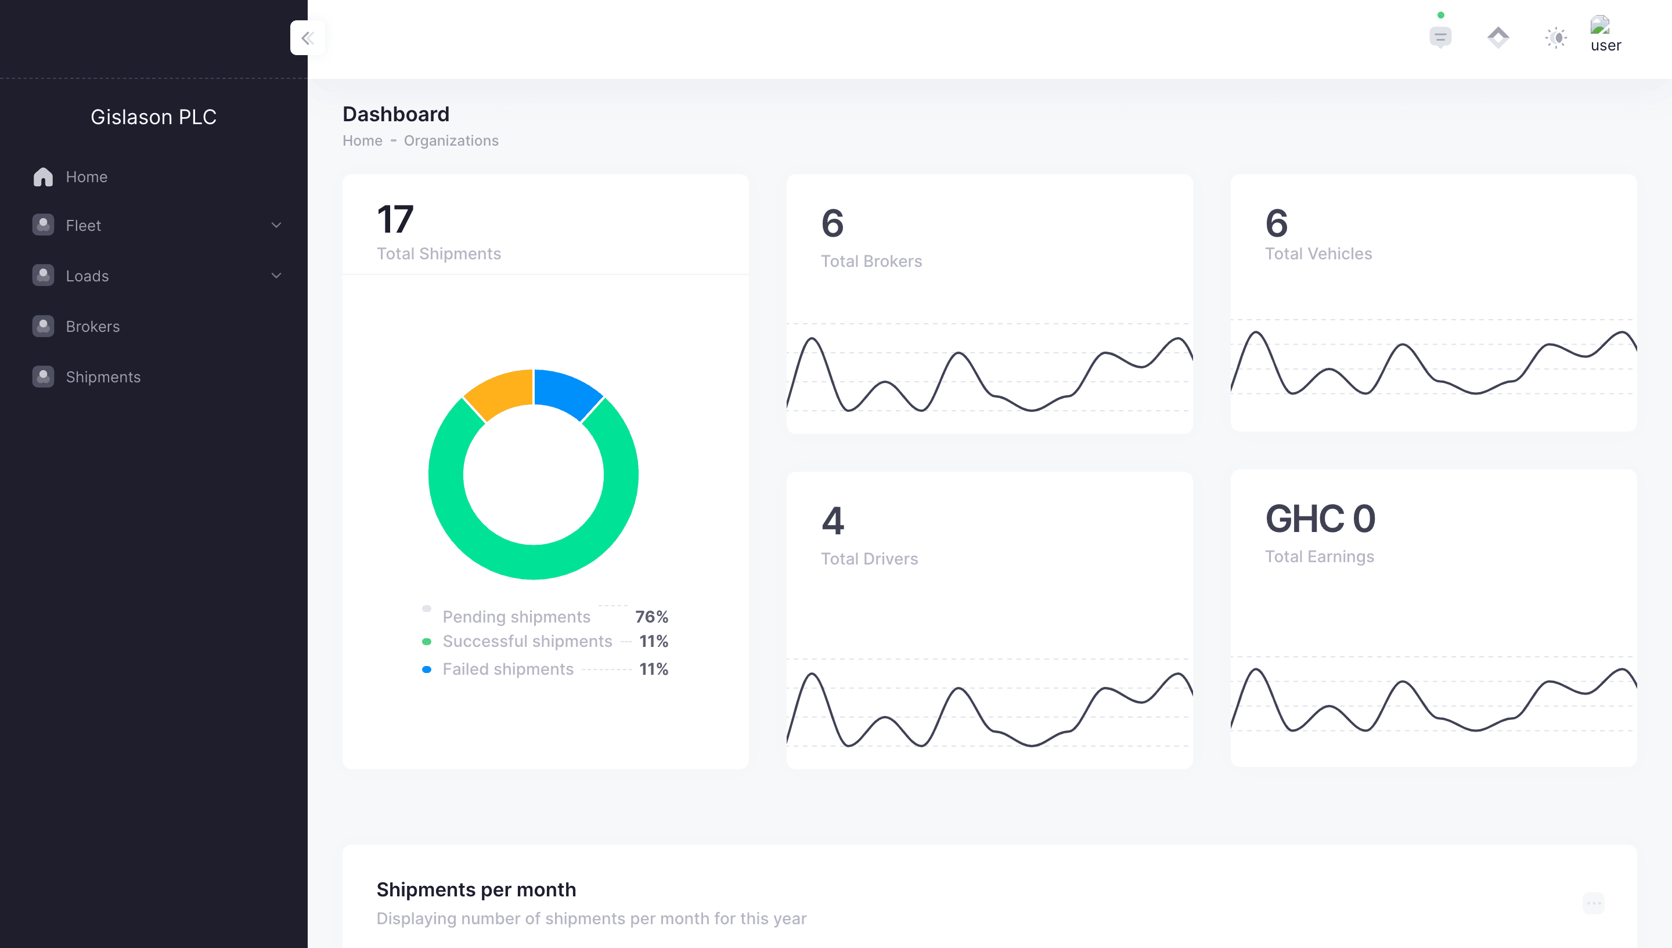This screenshot has height=948, width=1672.
Task: Click the 'Failed shipments' legend label
Action: tap(508, 670)
